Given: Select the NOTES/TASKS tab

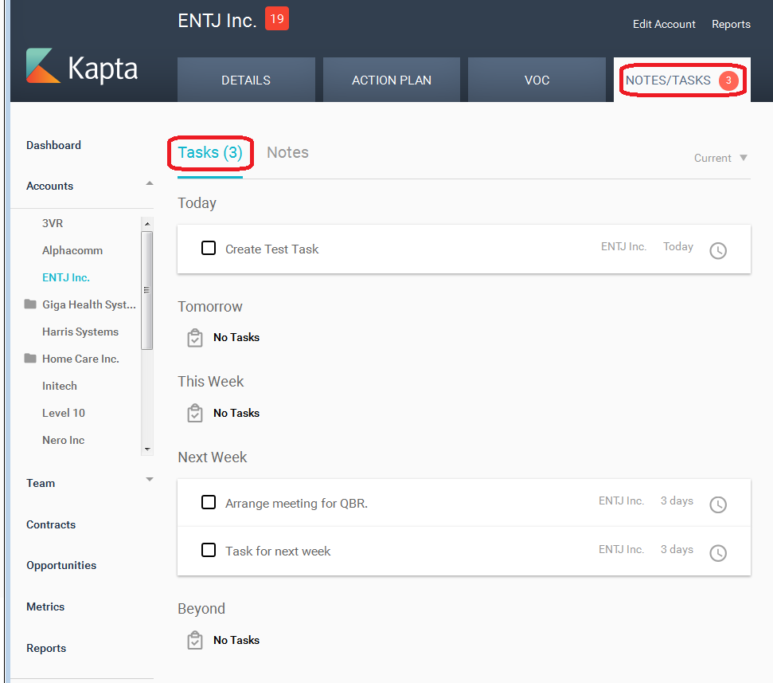Looking at the screenshot, I should pyautogui.click(x=682, y=80).
